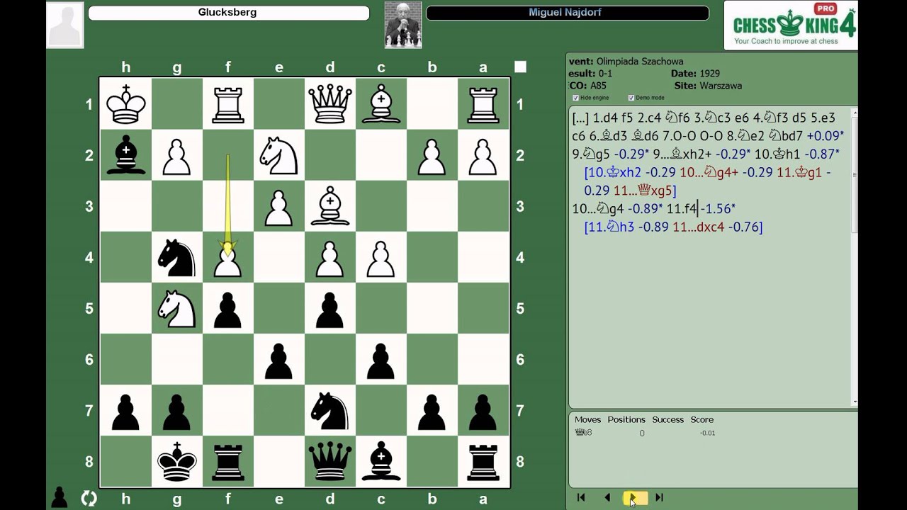Go to variation move 10.Kxh2 in the notation
Viewport: 907px width, 510px height.
coord(614,172)
